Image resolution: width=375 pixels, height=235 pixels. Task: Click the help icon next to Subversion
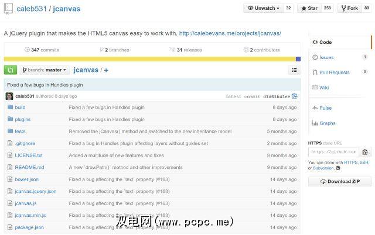point(338,168)
